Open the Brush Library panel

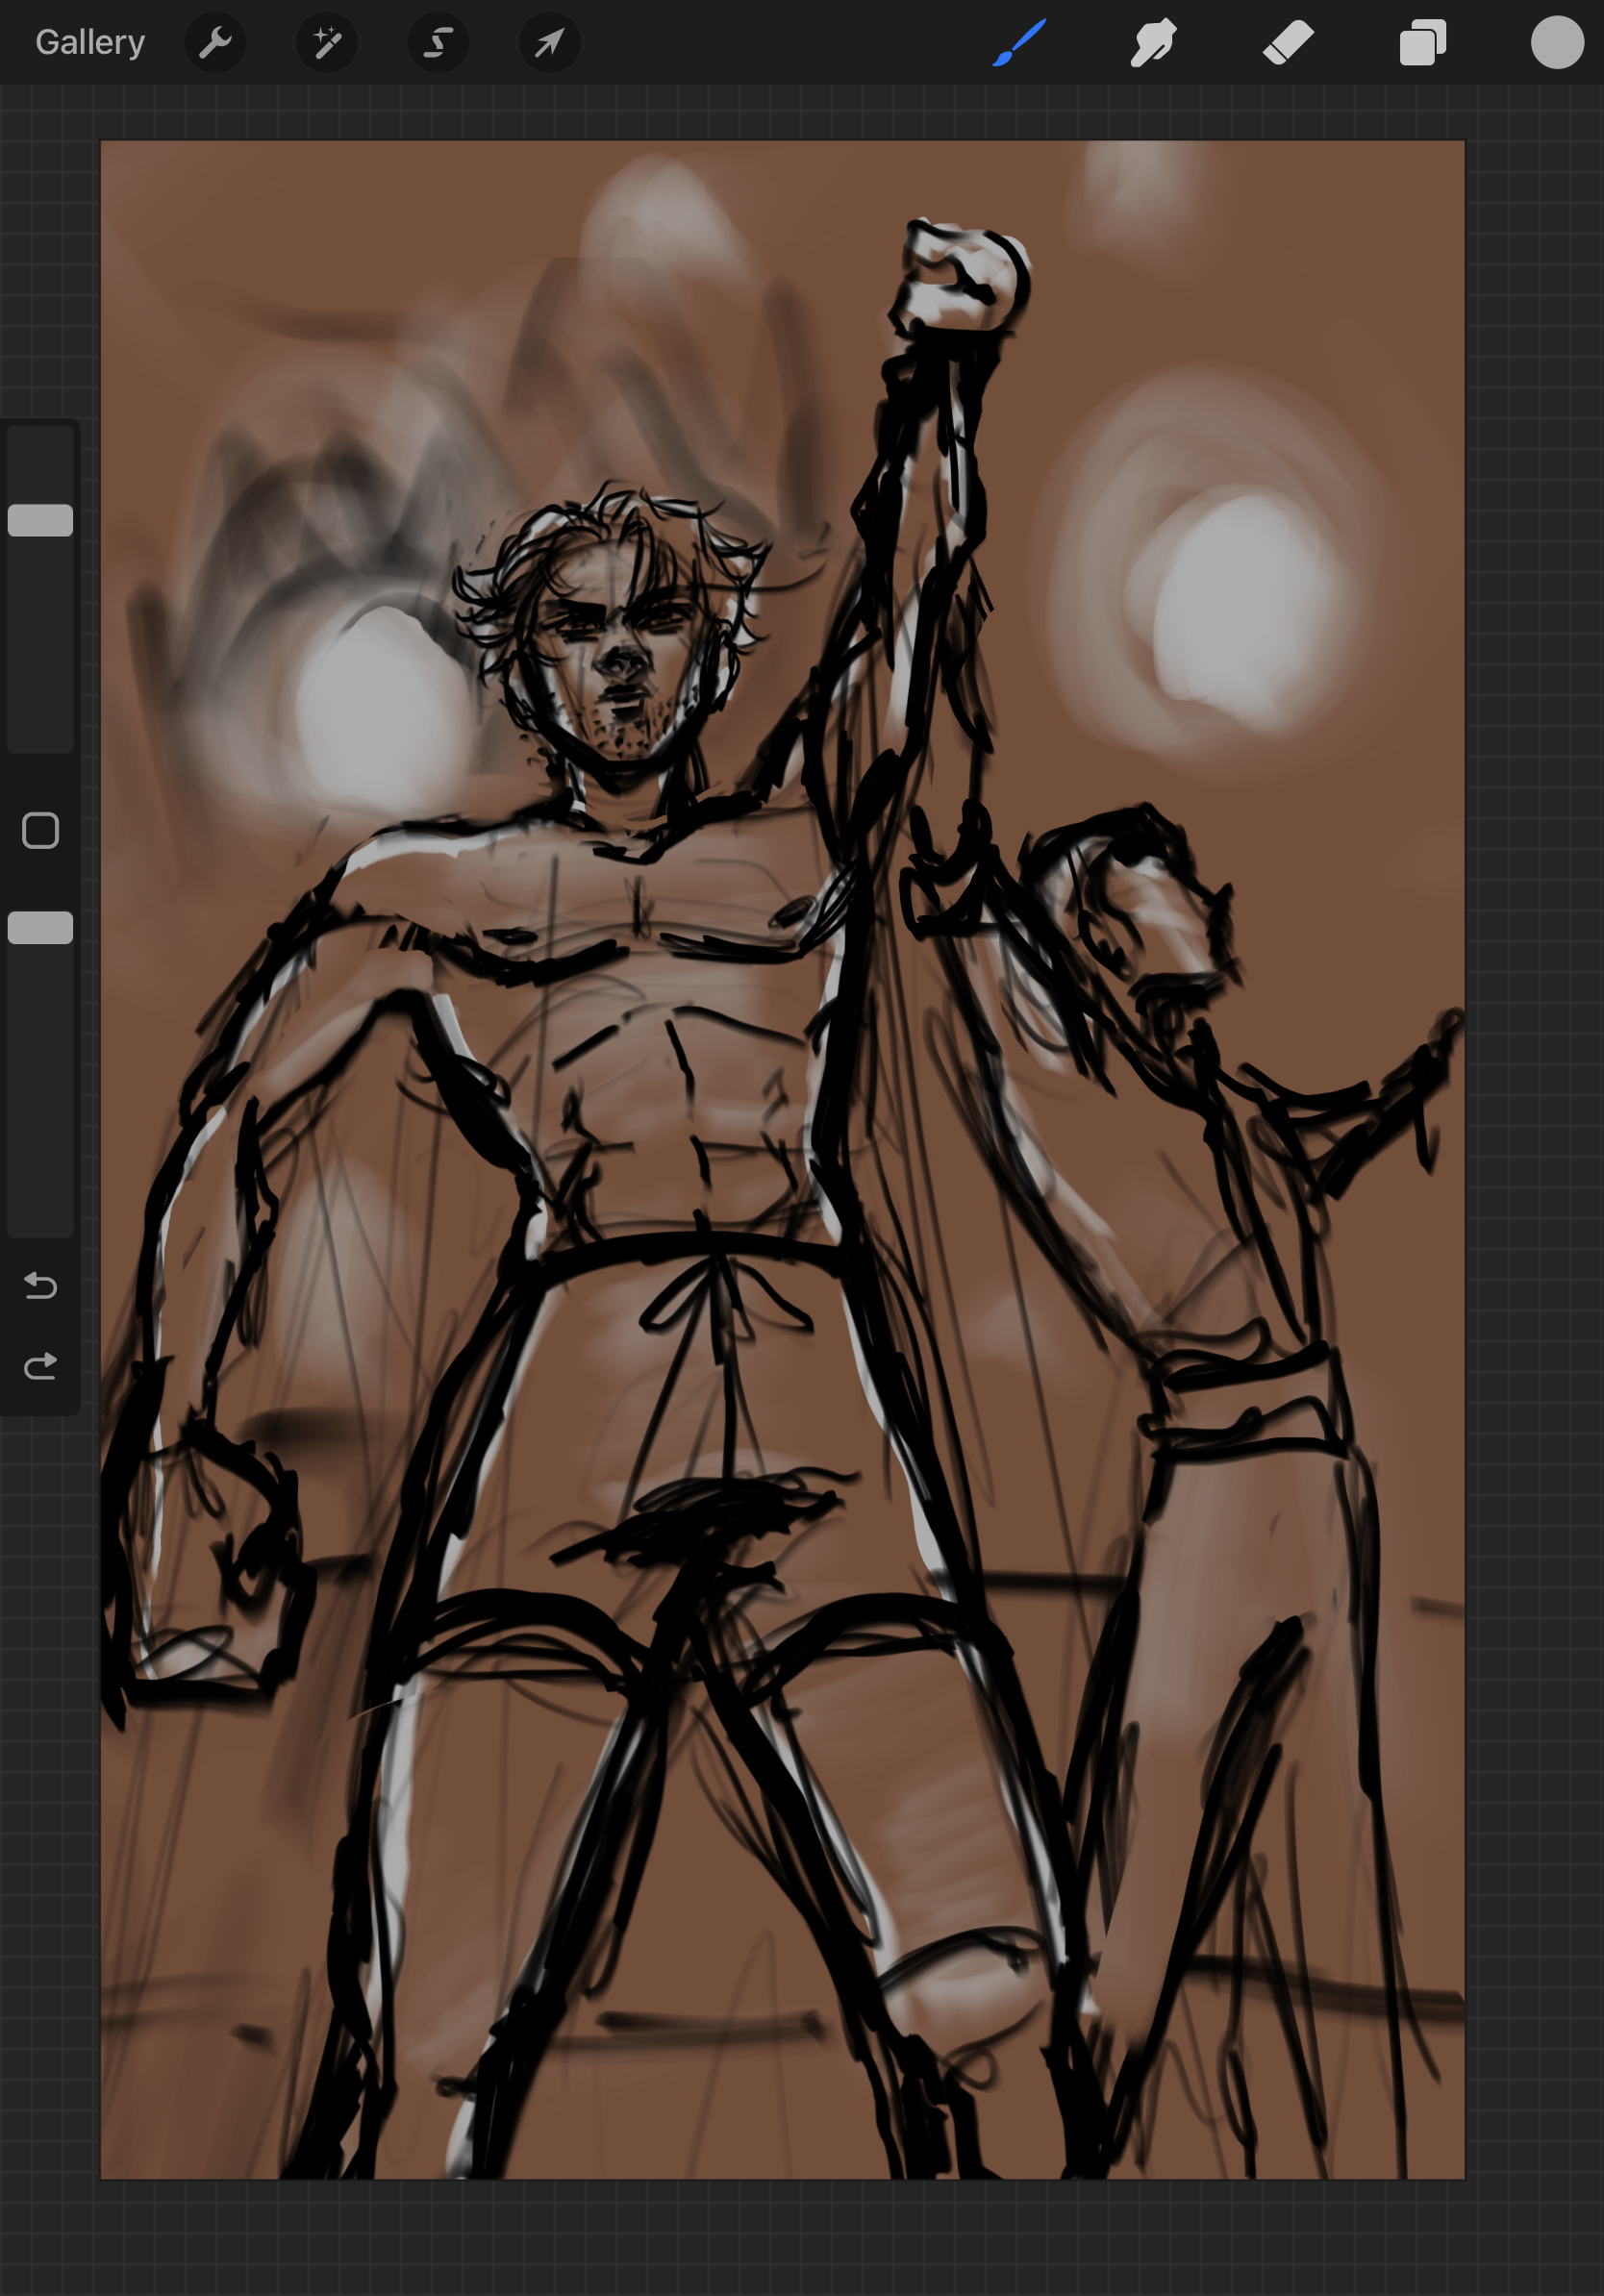[x=1016, y=42]
